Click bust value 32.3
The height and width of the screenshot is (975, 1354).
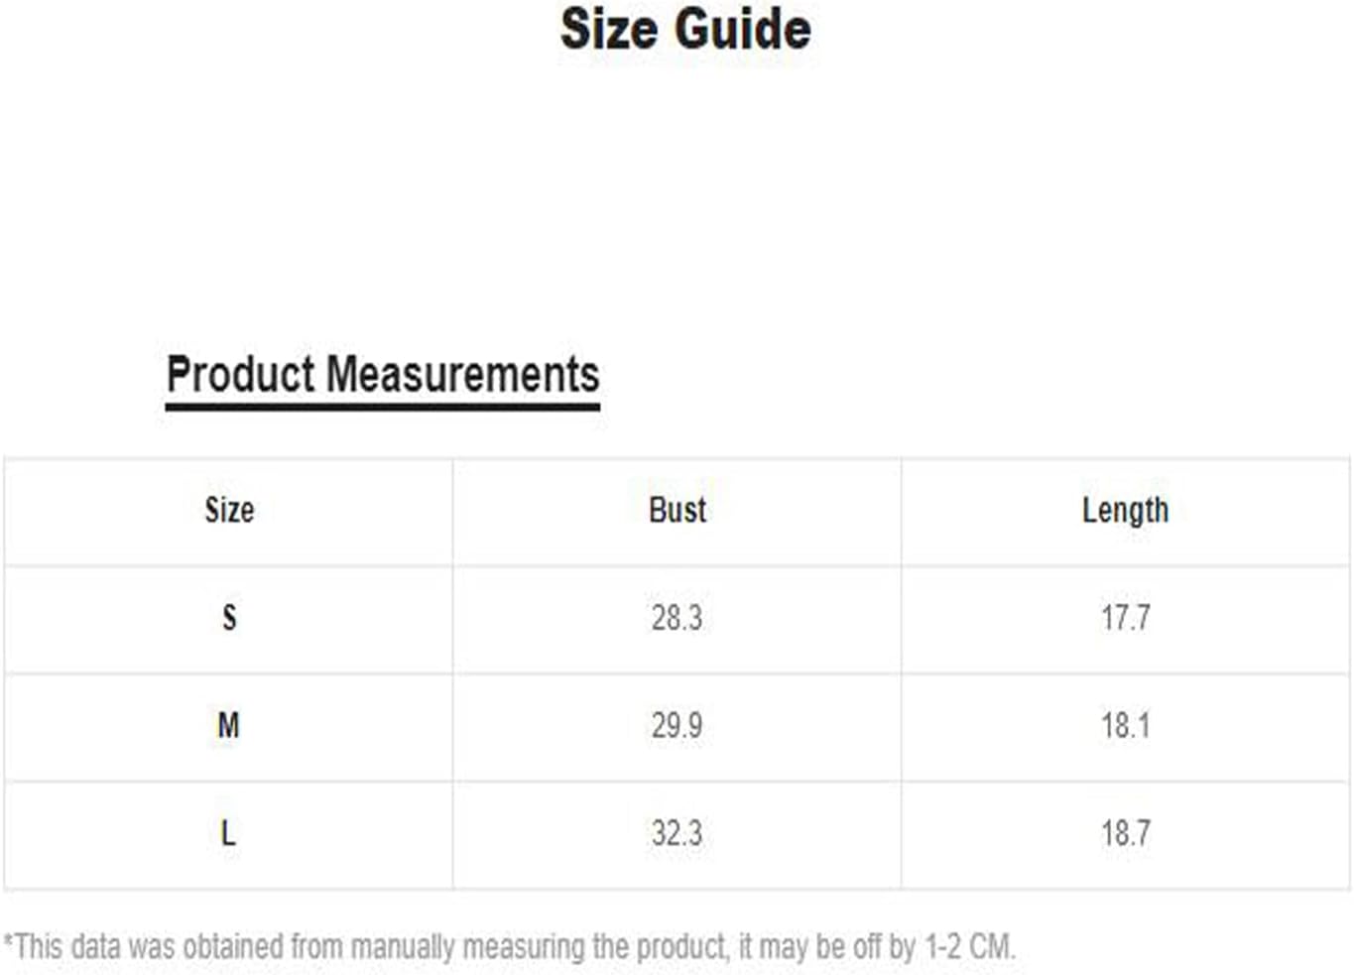coord(677,832)
